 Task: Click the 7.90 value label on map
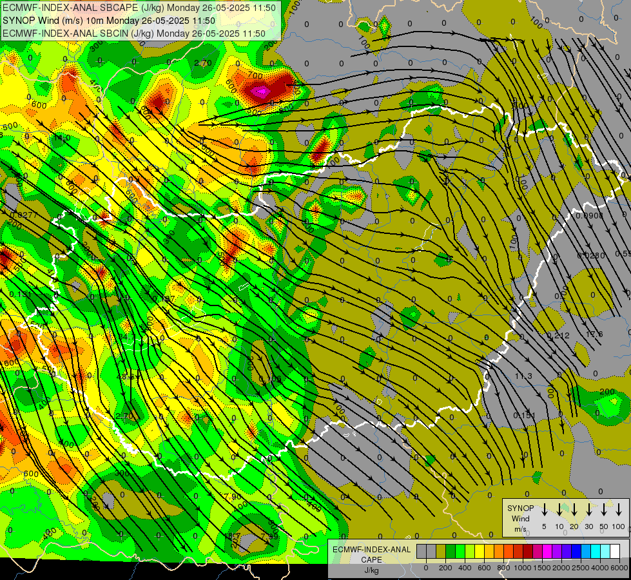pos(233,496)
